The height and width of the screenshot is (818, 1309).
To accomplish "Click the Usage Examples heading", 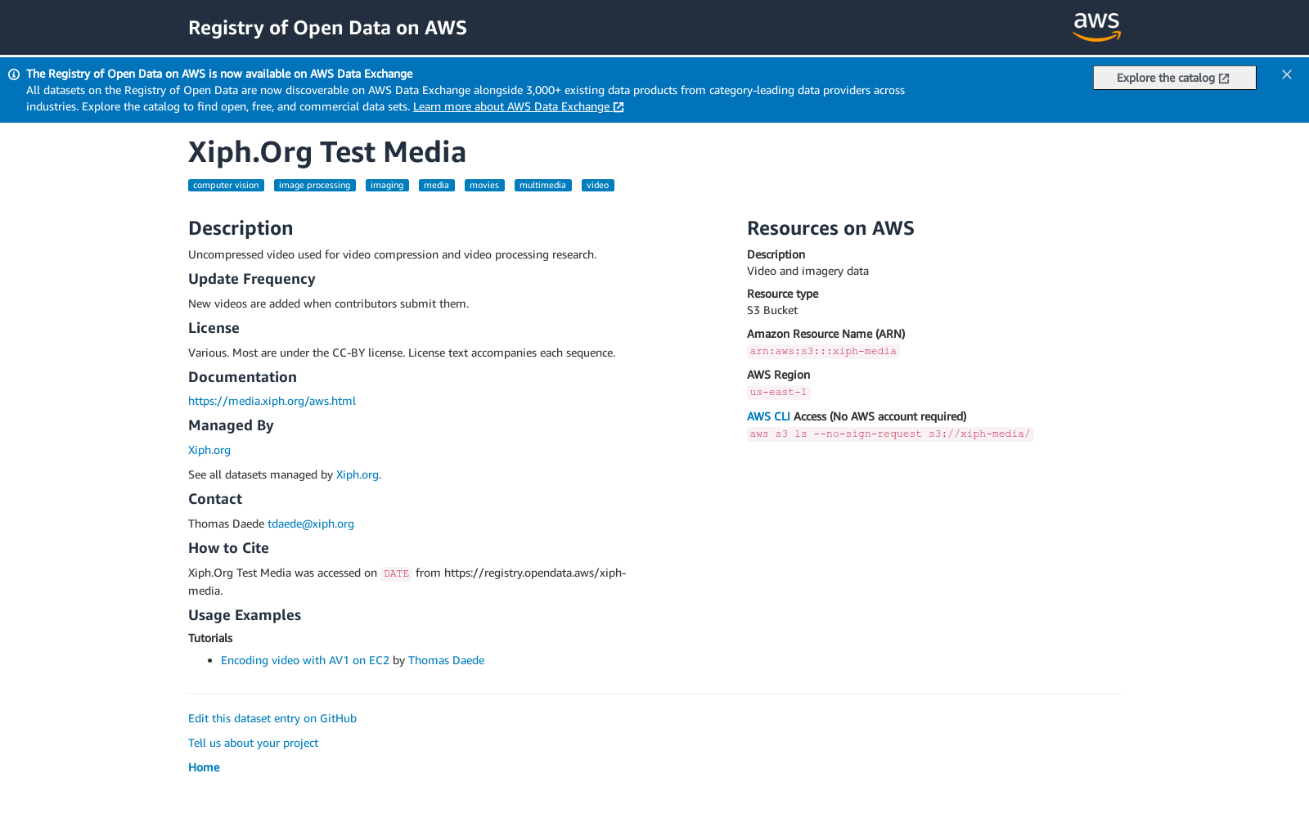I will point(245,615).
